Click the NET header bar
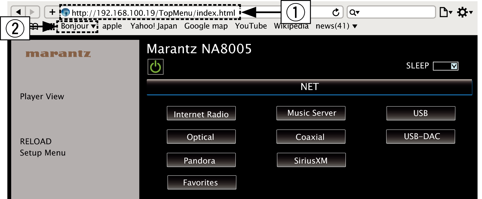 pos(309,87)
